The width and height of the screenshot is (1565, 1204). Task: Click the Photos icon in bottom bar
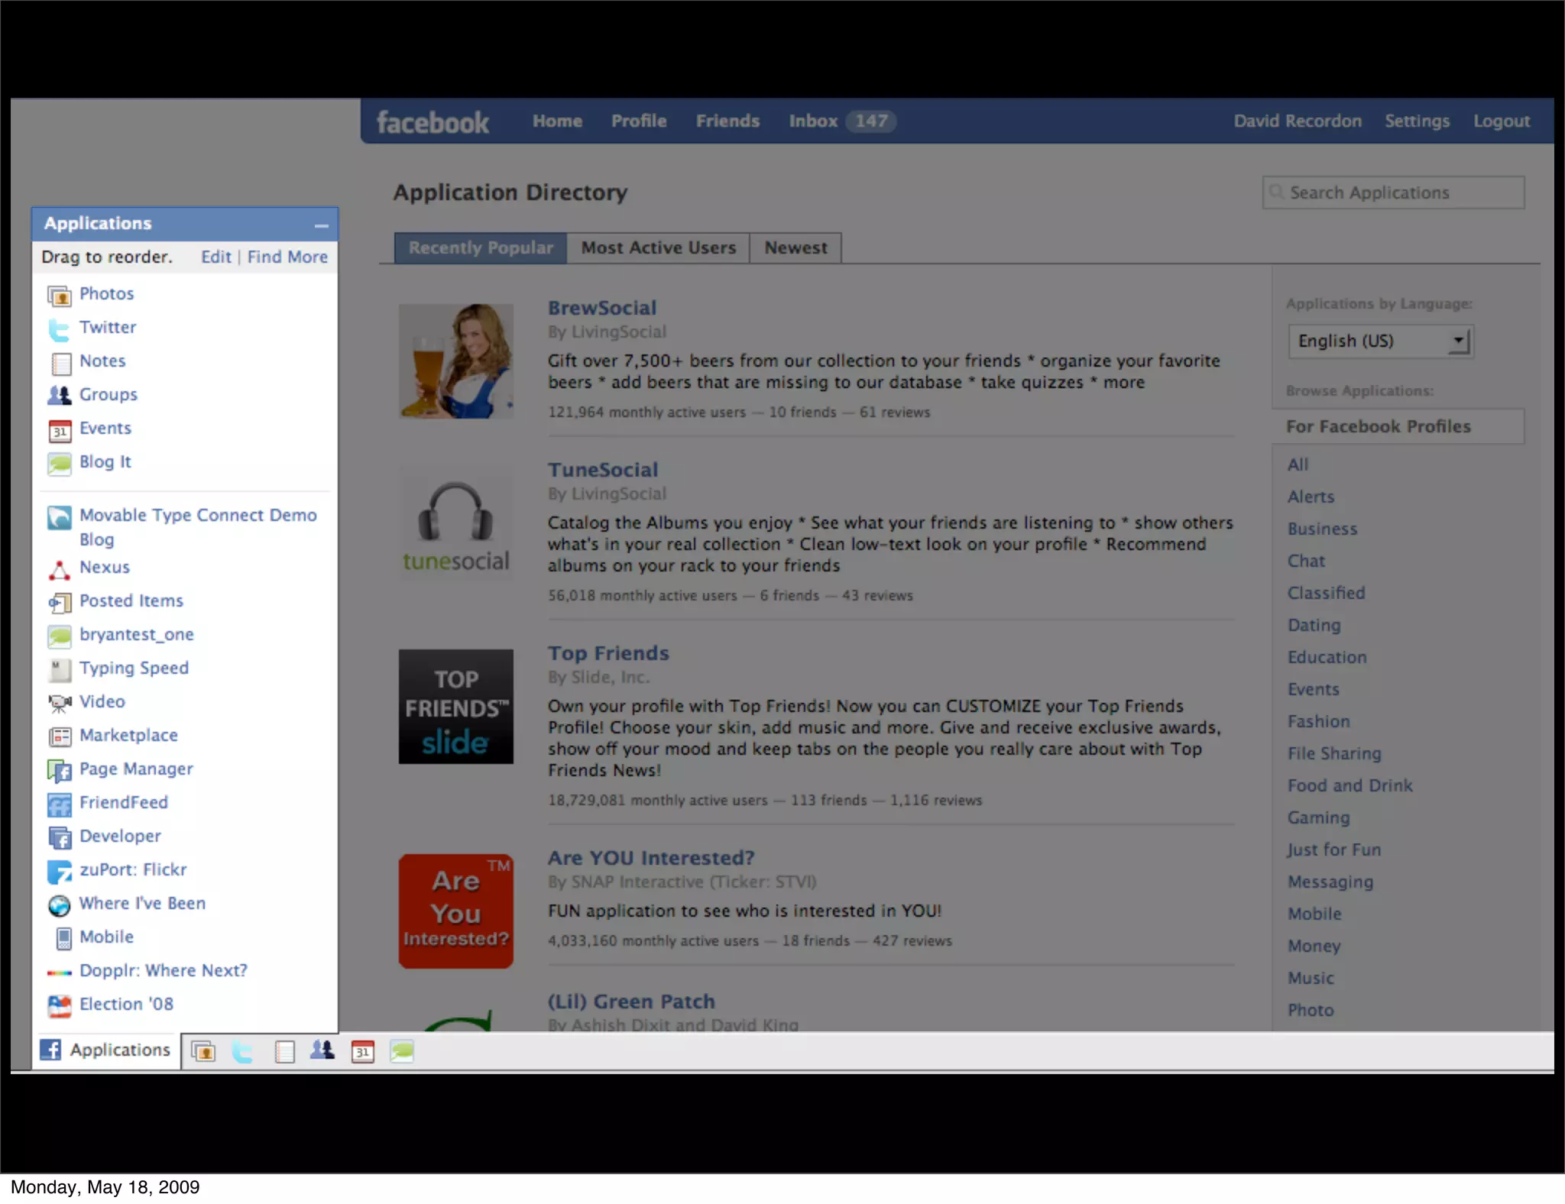pyautogui.click(x=203, y=1052)
